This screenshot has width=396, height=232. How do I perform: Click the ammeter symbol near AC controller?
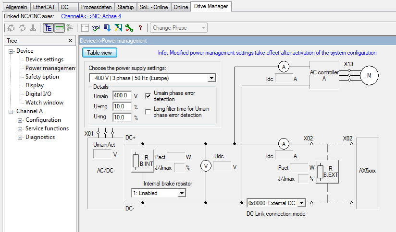(284, 67)
